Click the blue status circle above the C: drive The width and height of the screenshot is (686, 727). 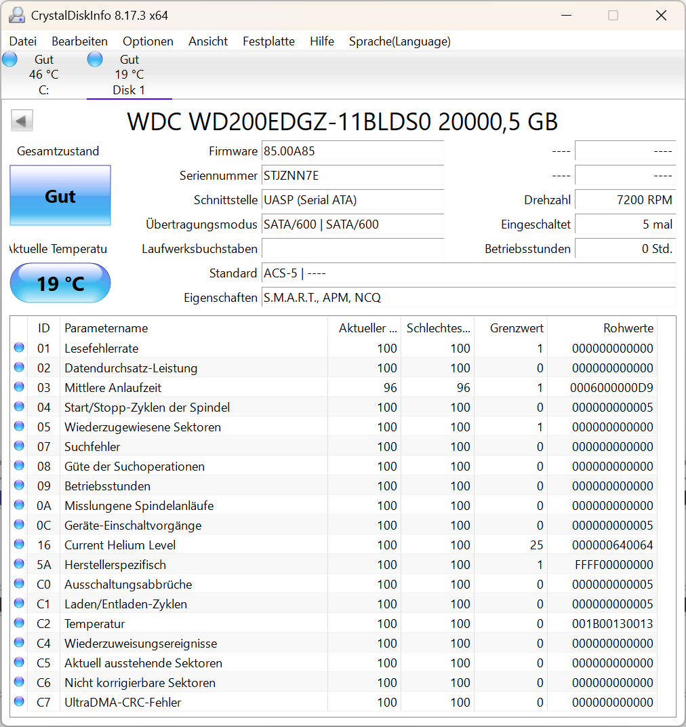point(9,59)
